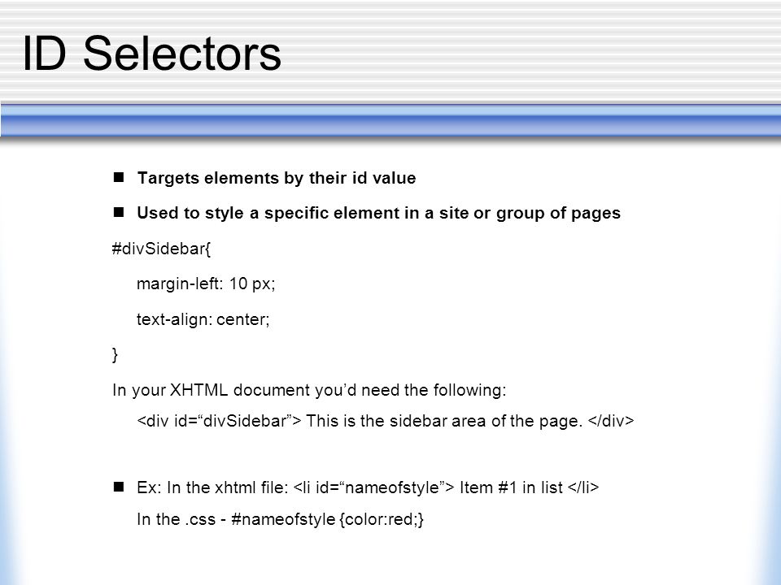Click the "#divSidebar{" selector line
The height and width of the screenshot is (585, 781).
tap(161, 249)
